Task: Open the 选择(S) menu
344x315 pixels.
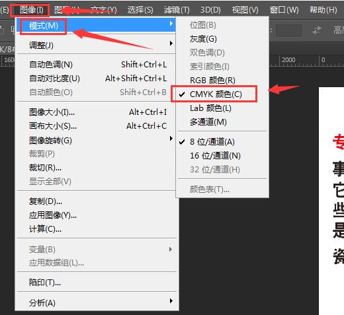Action: coord(140,10)
